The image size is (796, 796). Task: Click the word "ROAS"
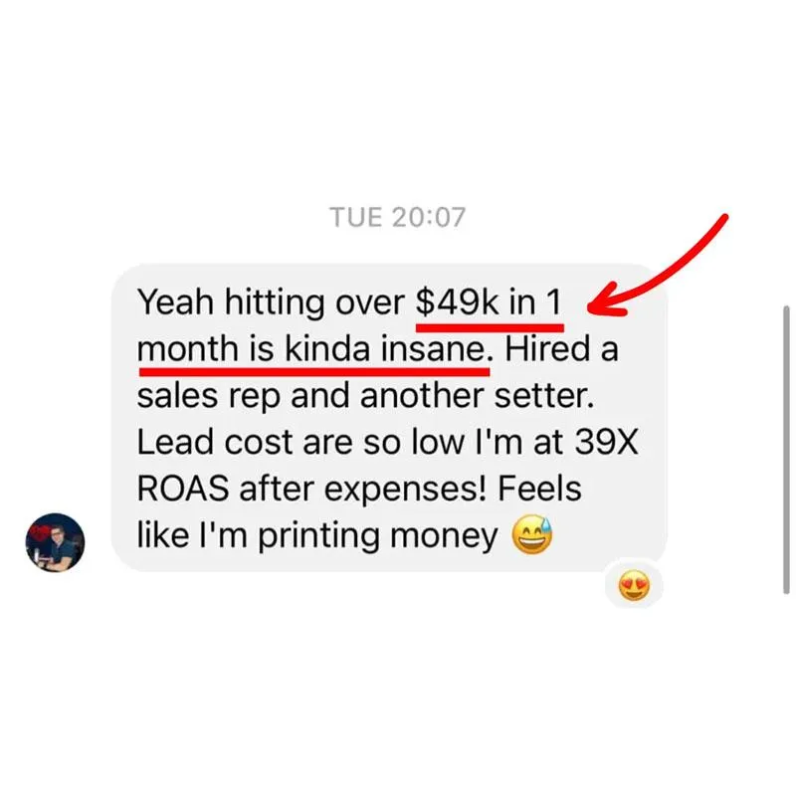point(183,490)
